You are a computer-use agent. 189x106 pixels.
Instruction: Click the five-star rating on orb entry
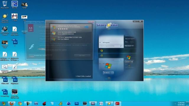[x=63, y=29]
